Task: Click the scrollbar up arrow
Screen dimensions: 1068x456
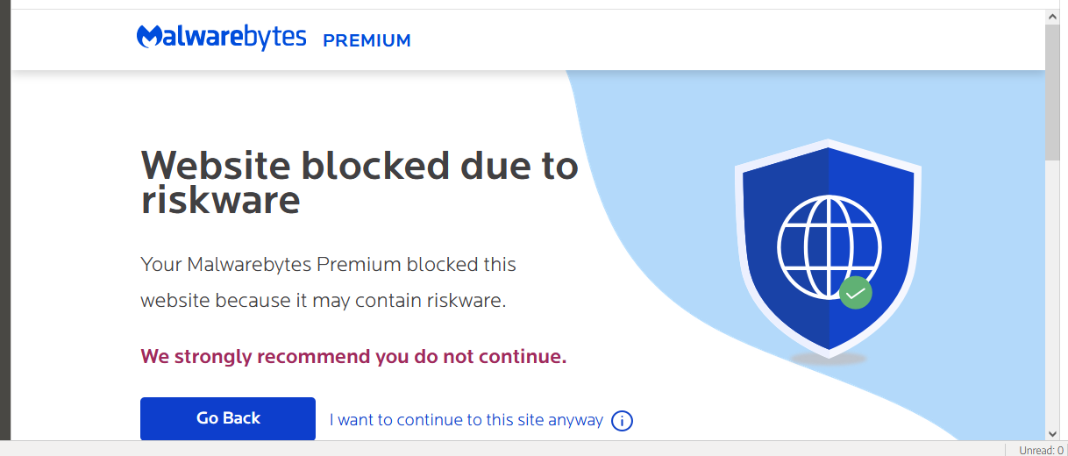Action: click(x=1053, y=17)
